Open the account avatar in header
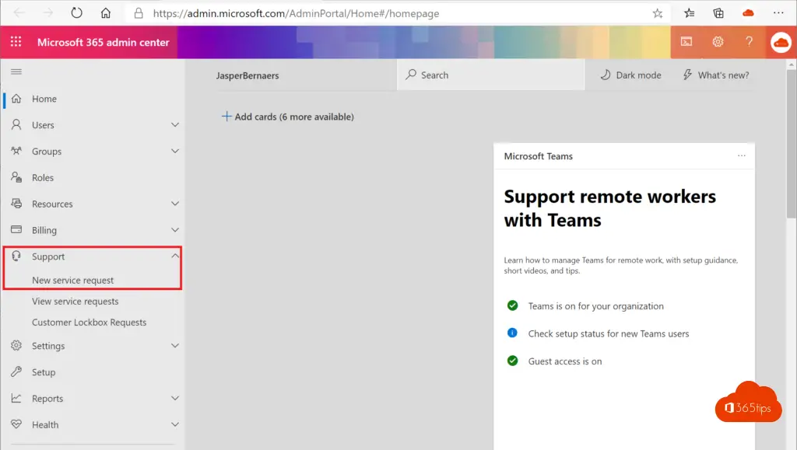The image size is (797, 450). (x=781, y=43)
